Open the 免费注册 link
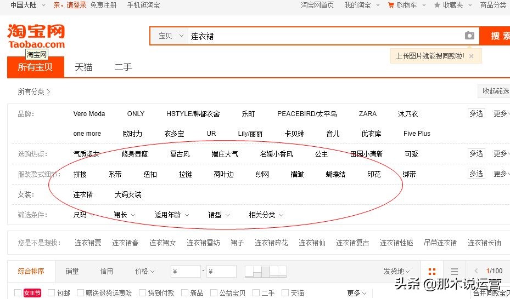Image resolution: width=510 pixels, height=299 pixels. click(103, 5)
